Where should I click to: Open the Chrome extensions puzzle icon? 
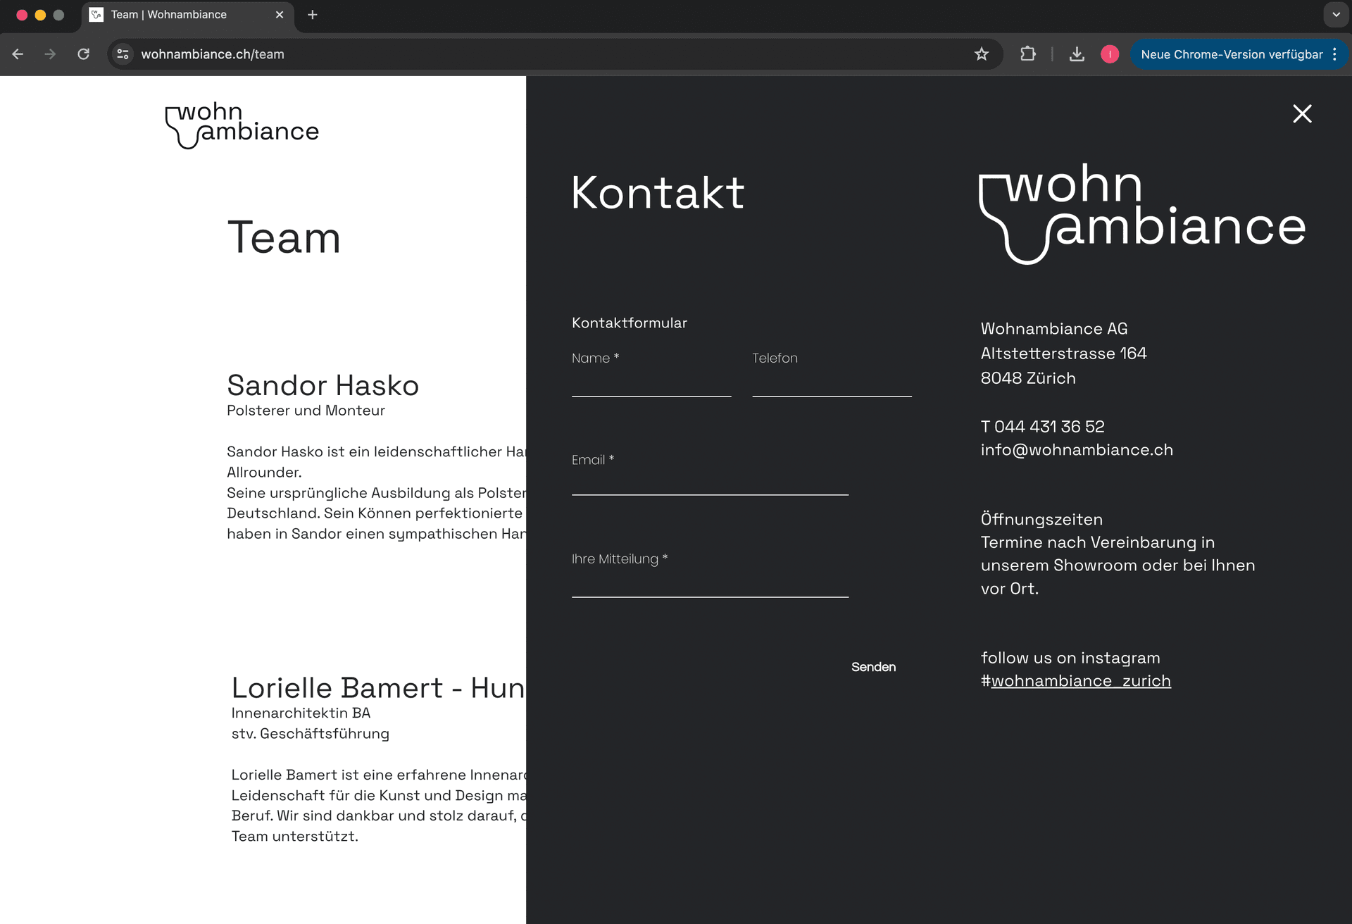[x=1027, y=54]
